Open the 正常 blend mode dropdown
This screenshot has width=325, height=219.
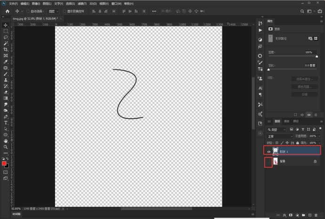tap(280, 136)
